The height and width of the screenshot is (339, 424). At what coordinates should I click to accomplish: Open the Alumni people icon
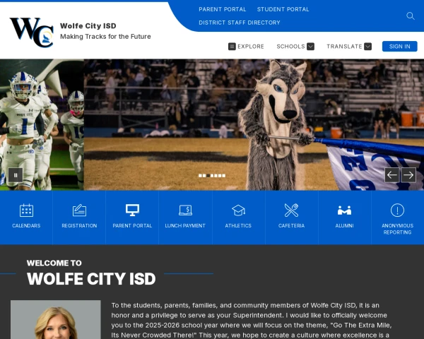click(x=344, y=210)
